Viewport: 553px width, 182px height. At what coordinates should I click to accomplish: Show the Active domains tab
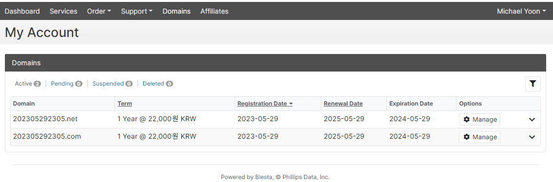coord(28,84)
